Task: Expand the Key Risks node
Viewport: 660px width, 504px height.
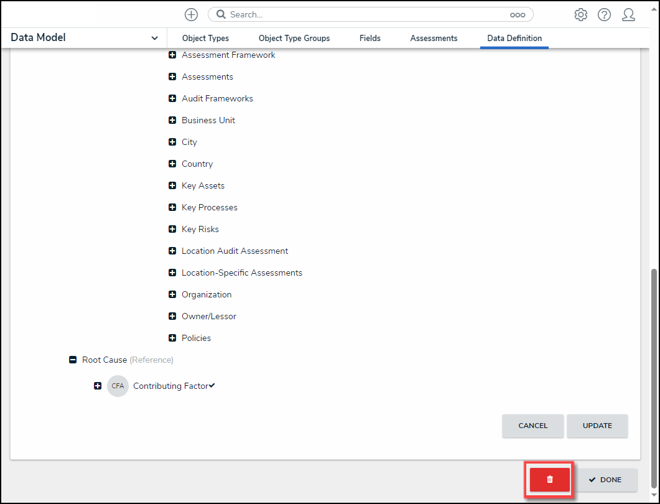Action: 172,229
